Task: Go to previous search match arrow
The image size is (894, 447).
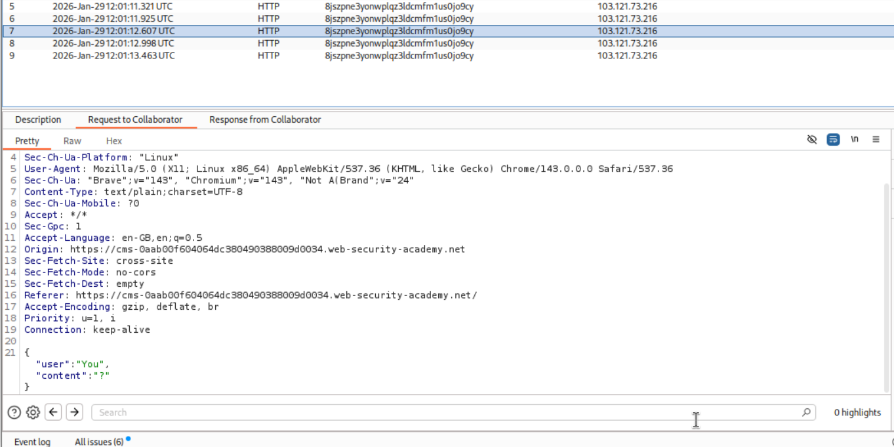Action: click(x=54, y=412)
